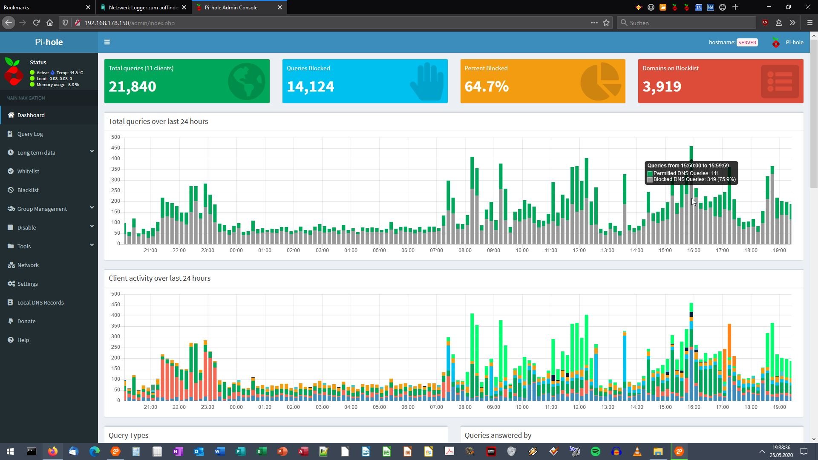Open the pinned 1&1 tab
The height and width of the screenshot is (460, 818).
(710, 7)
